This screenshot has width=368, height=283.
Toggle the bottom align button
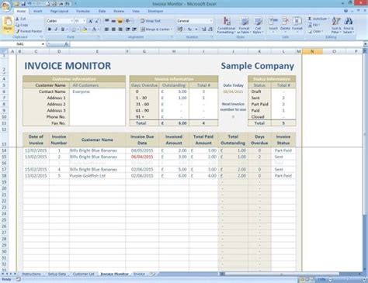point(120,21)
